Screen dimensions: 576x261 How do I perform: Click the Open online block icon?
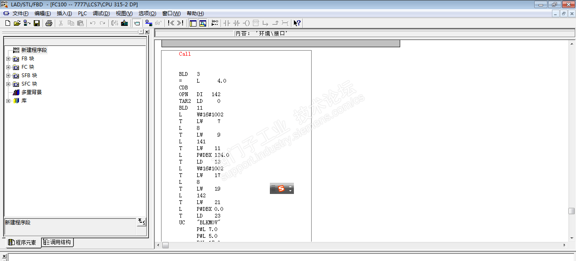click(x=27, y=23)
